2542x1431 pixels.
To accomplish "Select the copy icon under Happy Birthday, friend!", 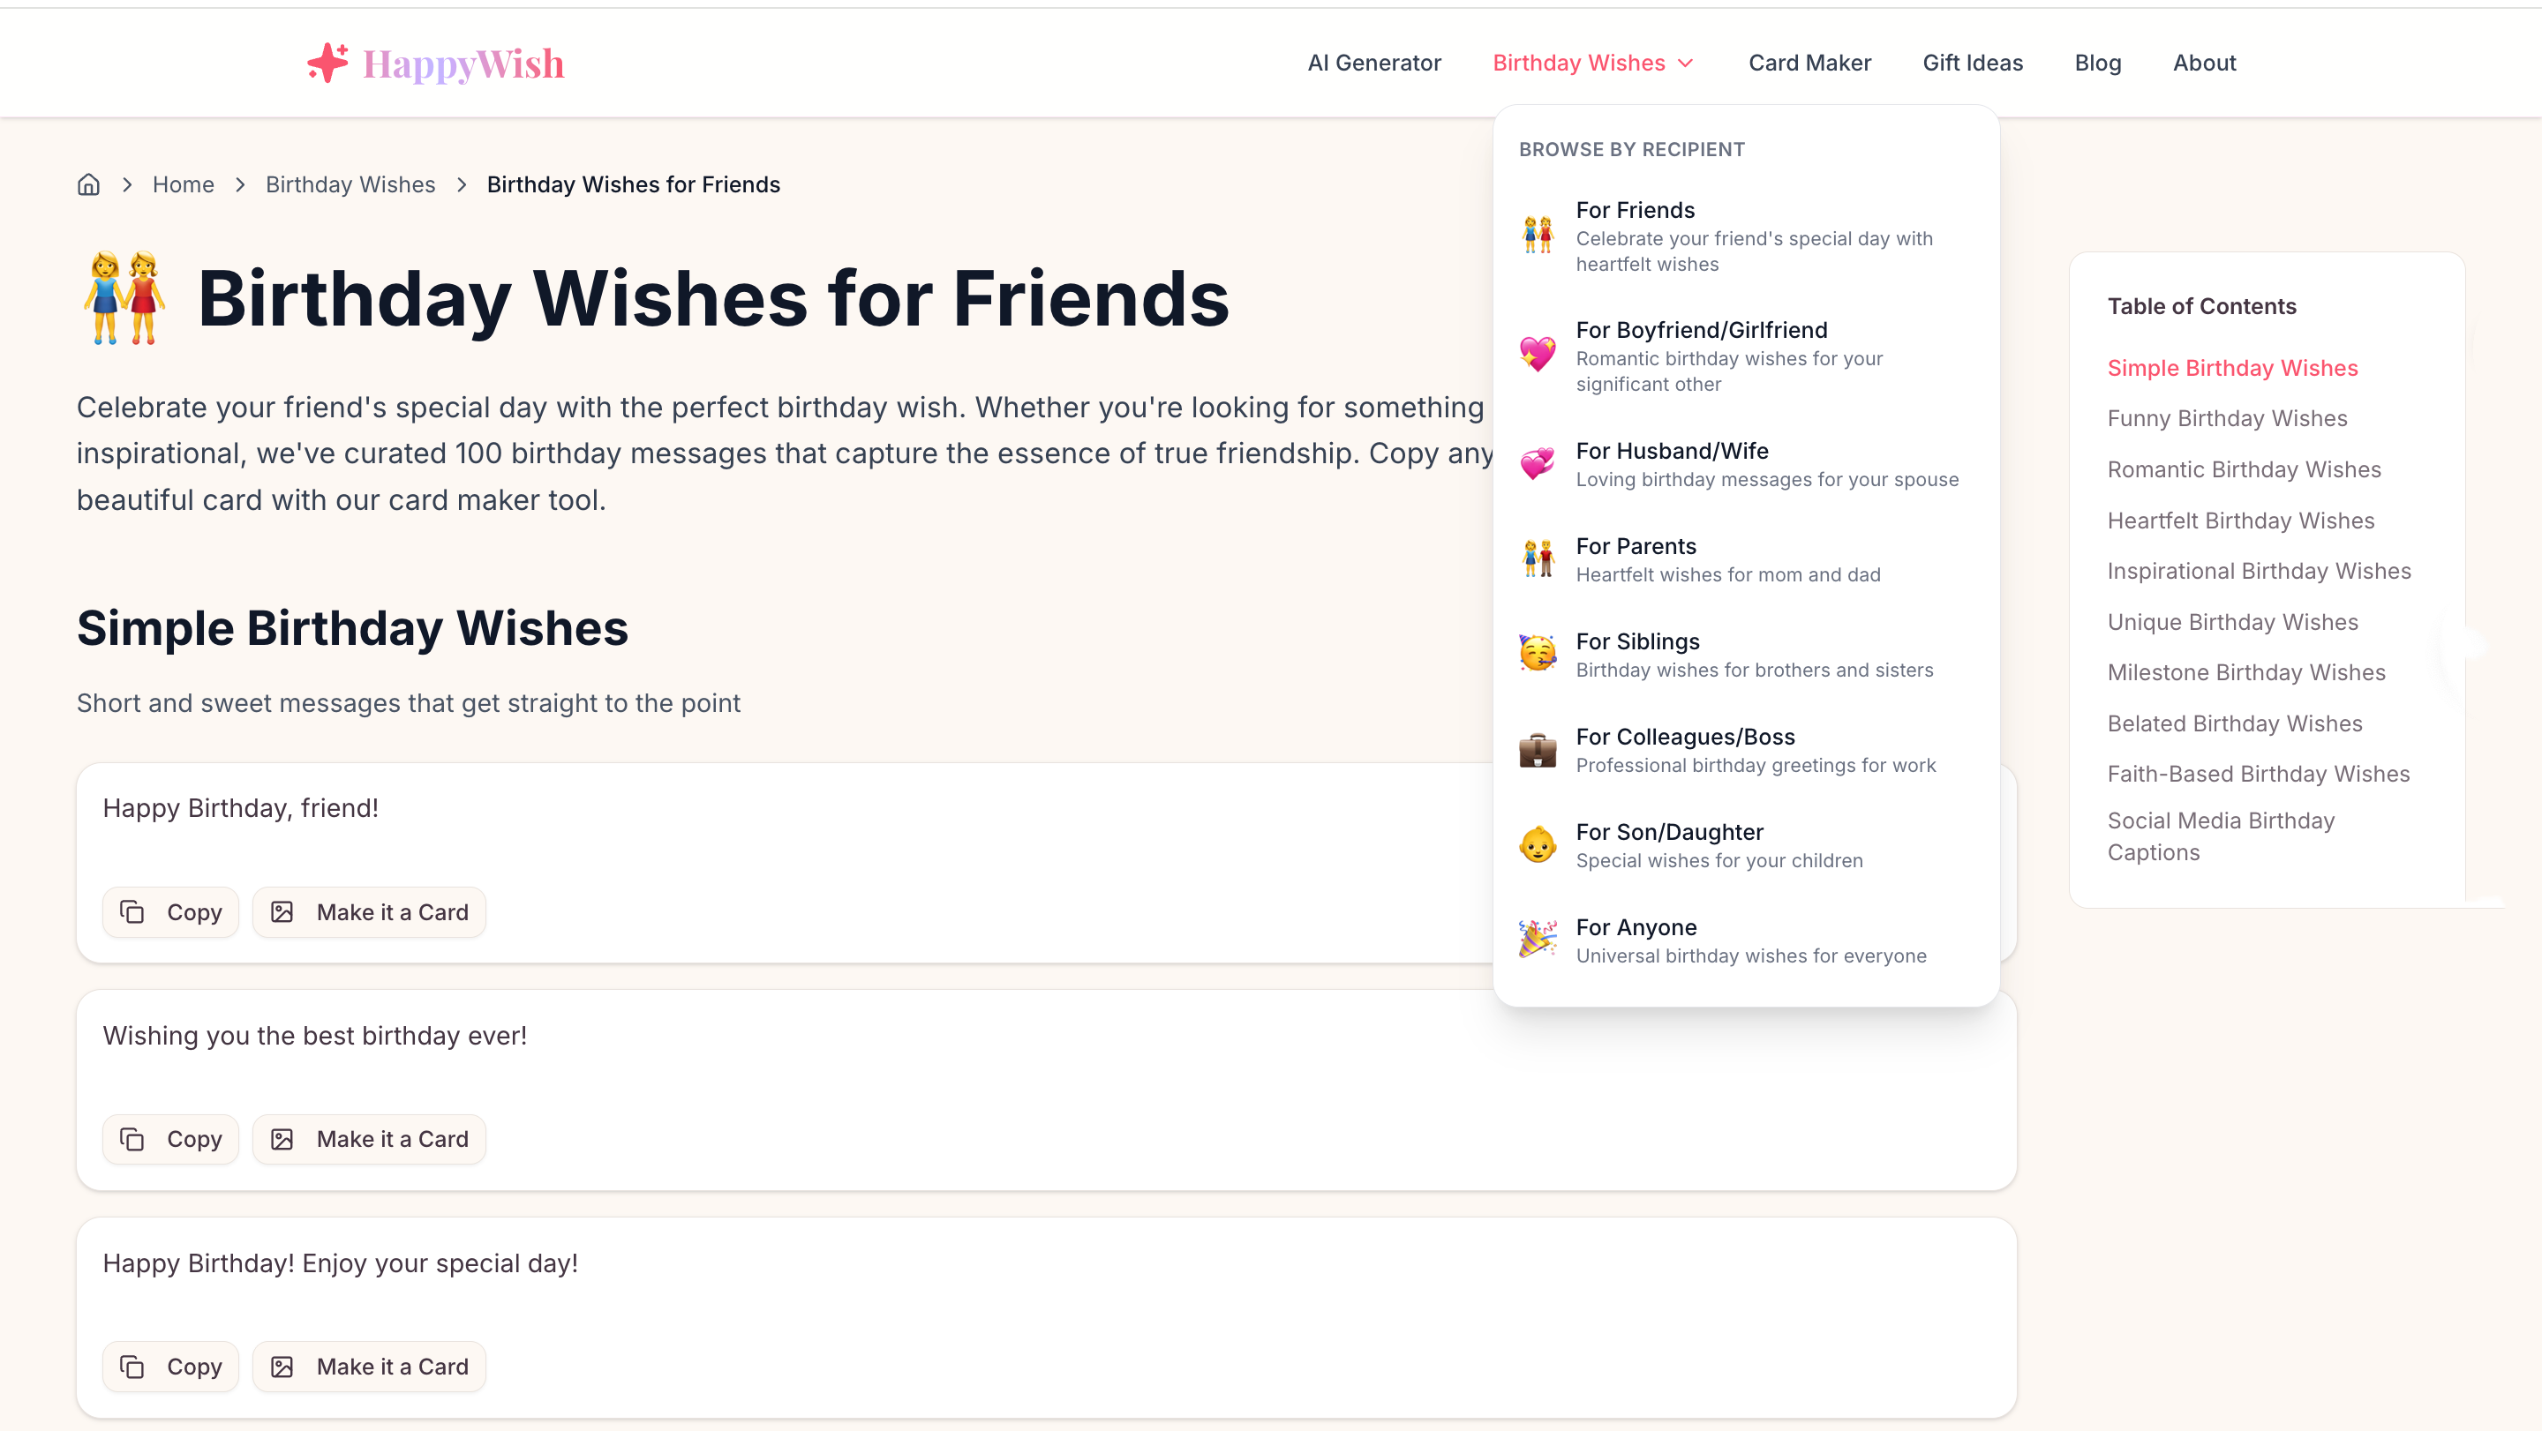I will point(134,911).
